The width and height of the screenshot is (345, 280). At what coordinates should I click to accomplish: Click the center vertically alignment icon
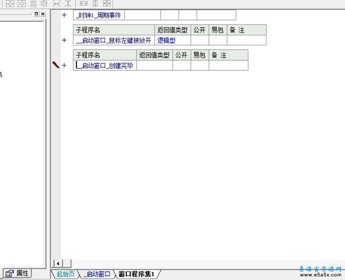[21, 4]
